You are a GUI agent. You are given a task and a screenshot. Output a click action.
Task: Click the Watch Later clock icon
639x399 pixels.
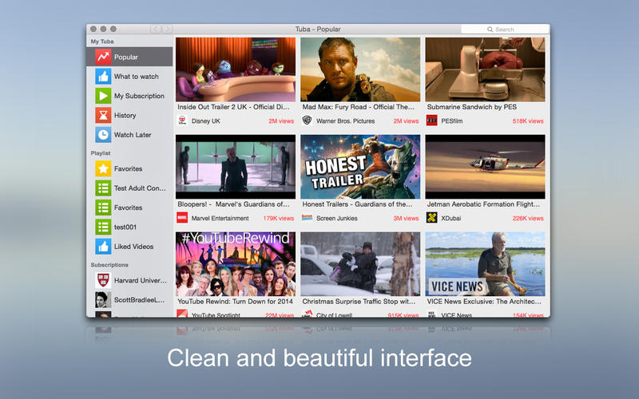click(x=103, y=135)
